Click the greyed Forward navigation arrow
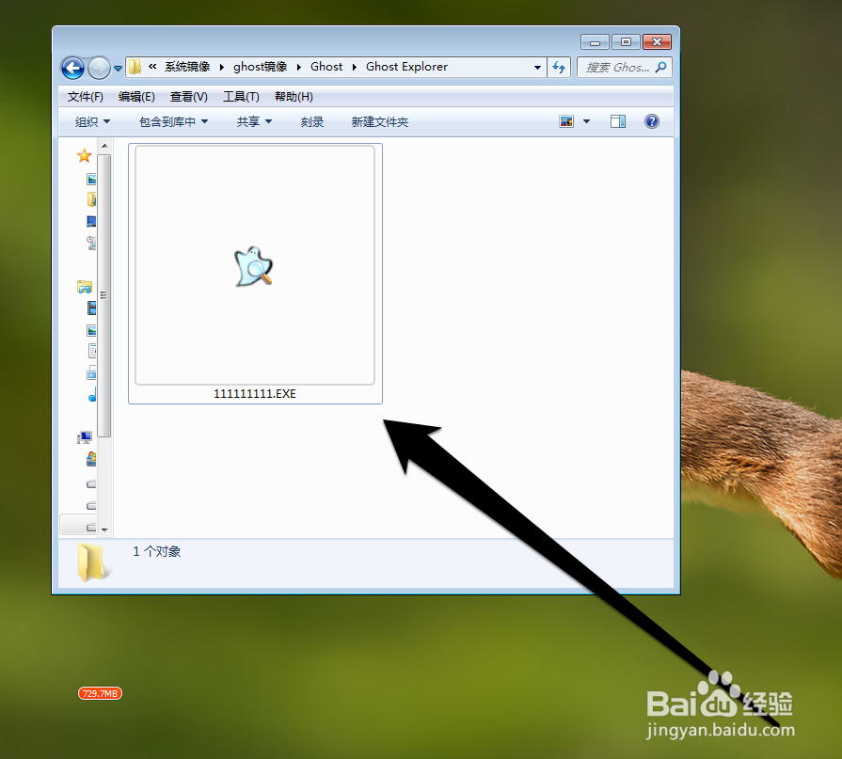 tap(99, 68)
